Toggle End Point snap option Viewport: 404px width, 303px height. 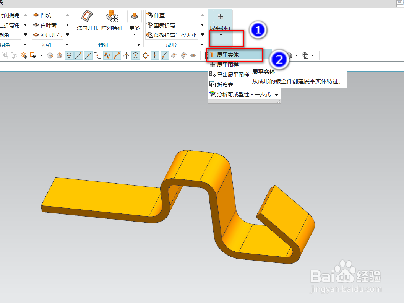(x=78, y=55)
